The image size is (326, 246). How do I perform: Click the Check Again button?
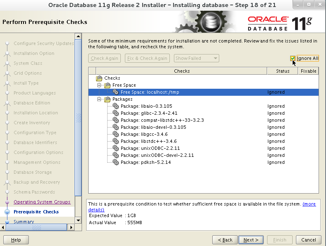pos(104,58)
